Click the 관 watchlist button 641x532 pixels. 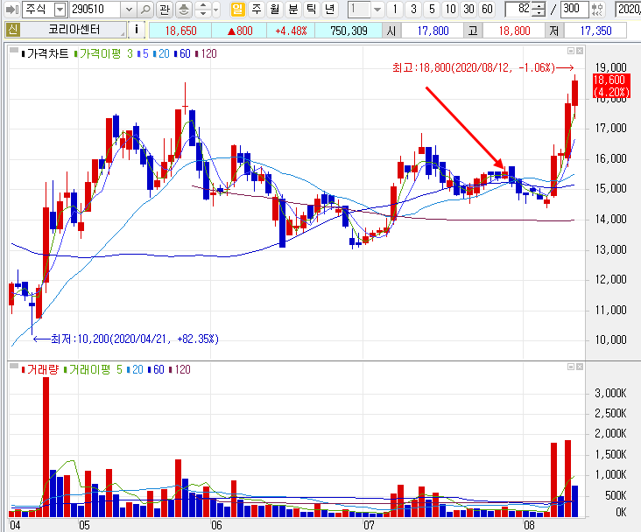165,9
